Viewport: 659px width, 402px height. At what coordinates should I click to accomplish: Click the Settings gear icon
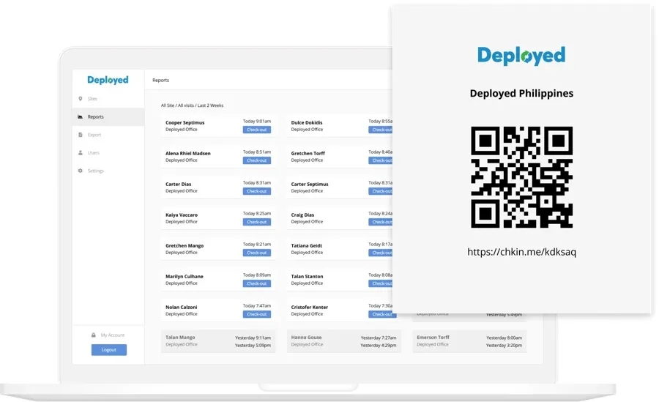[x=81, y=171]
